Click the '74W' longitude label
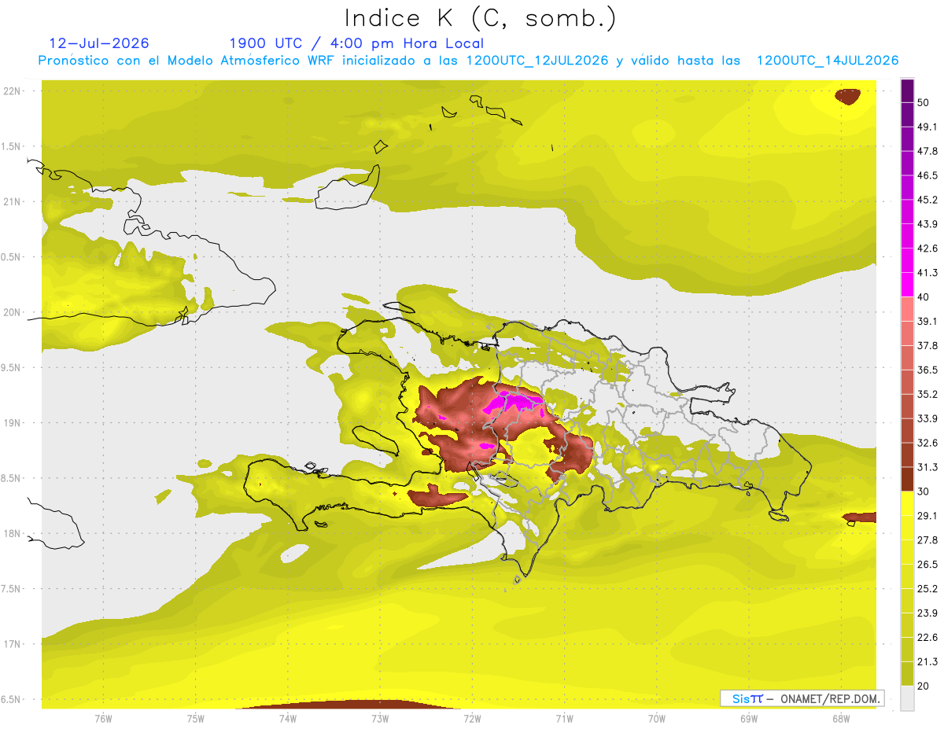 coord(287,718)
